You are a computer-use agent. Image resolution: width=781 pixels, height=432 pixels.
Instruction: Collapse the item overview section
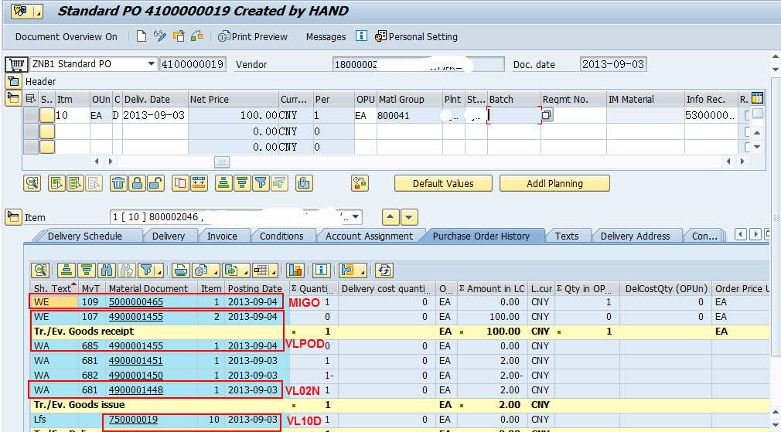pos(13,98)
